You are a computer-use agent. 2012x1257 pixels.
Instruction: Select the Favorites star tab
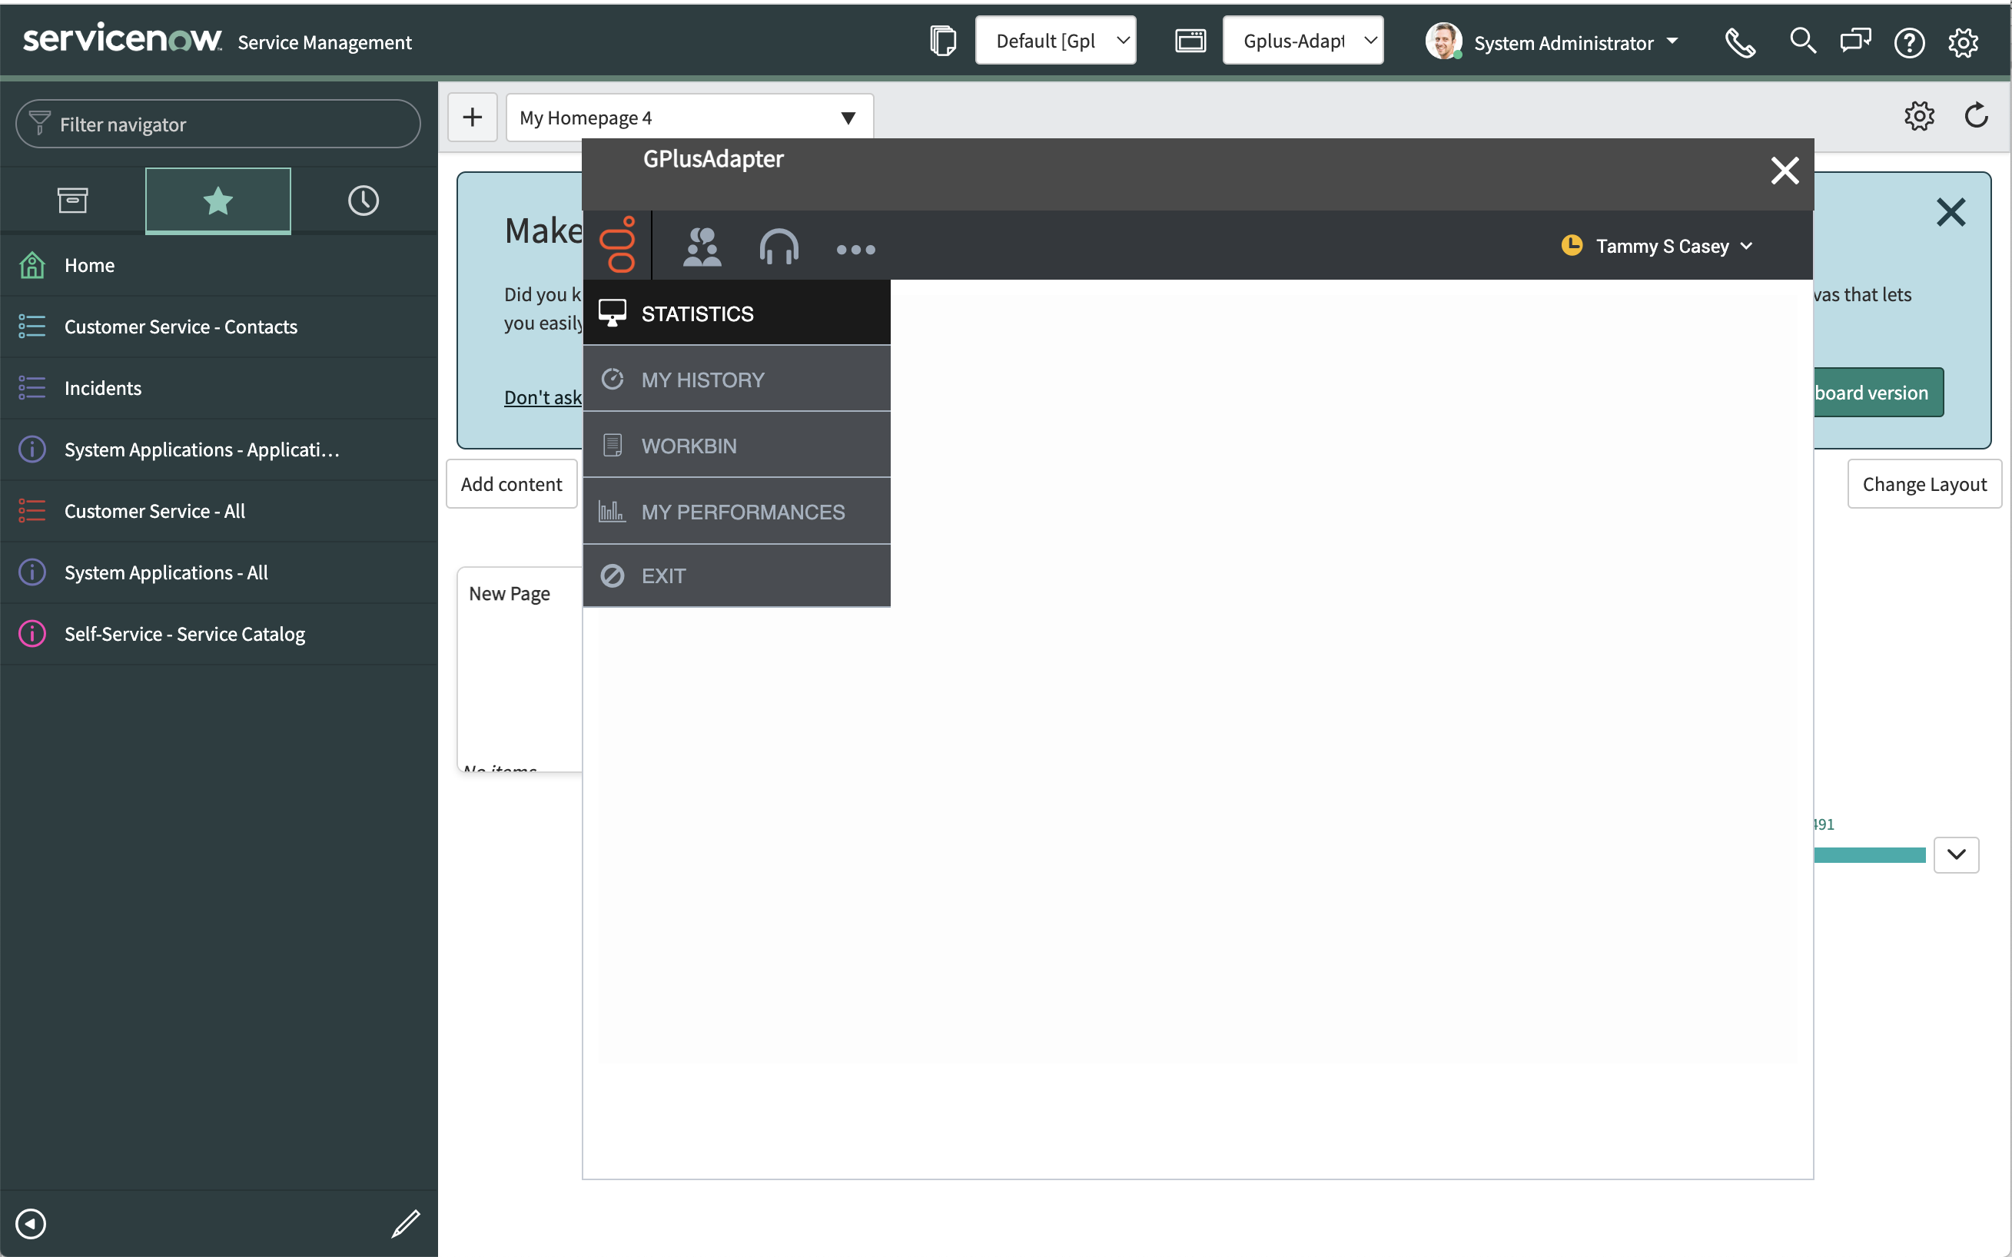217,201
